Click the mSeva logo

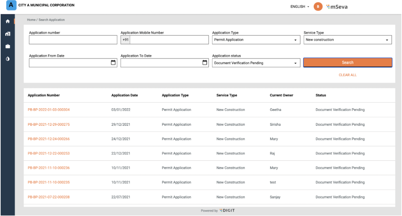click(x=336, y=7)
